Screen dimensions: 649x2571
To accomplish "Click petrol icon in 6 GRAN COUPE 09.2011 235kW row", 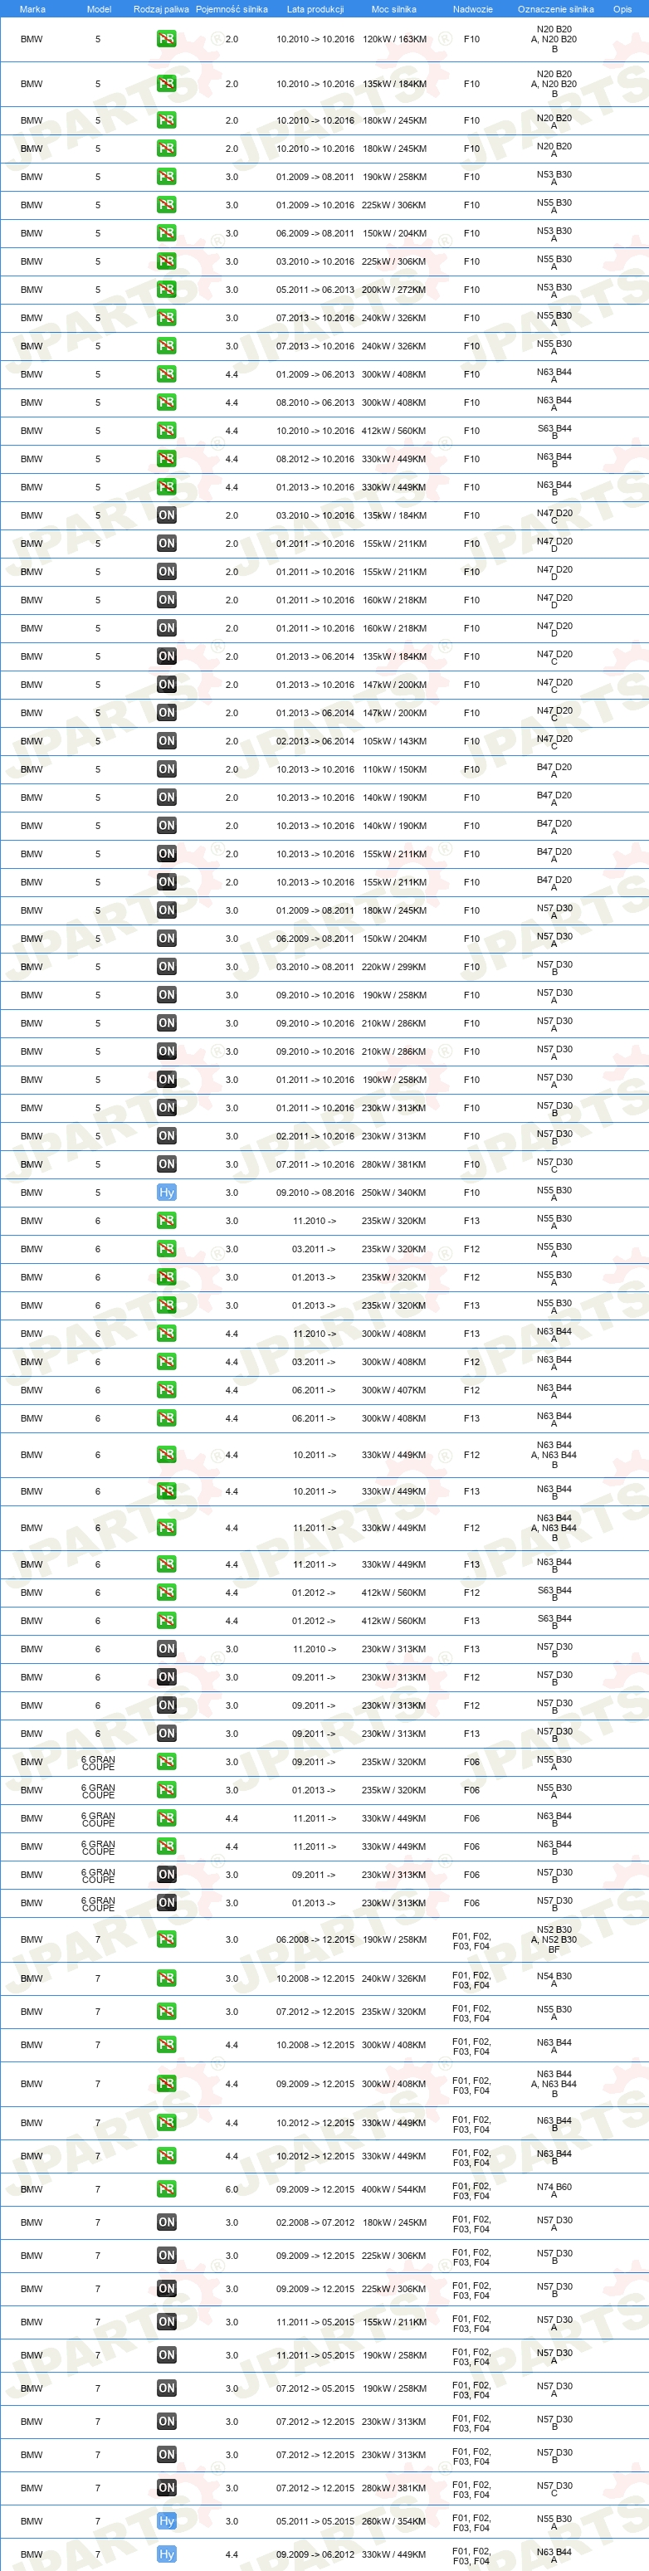I will pyautogui.click(x=166, y=1762).
